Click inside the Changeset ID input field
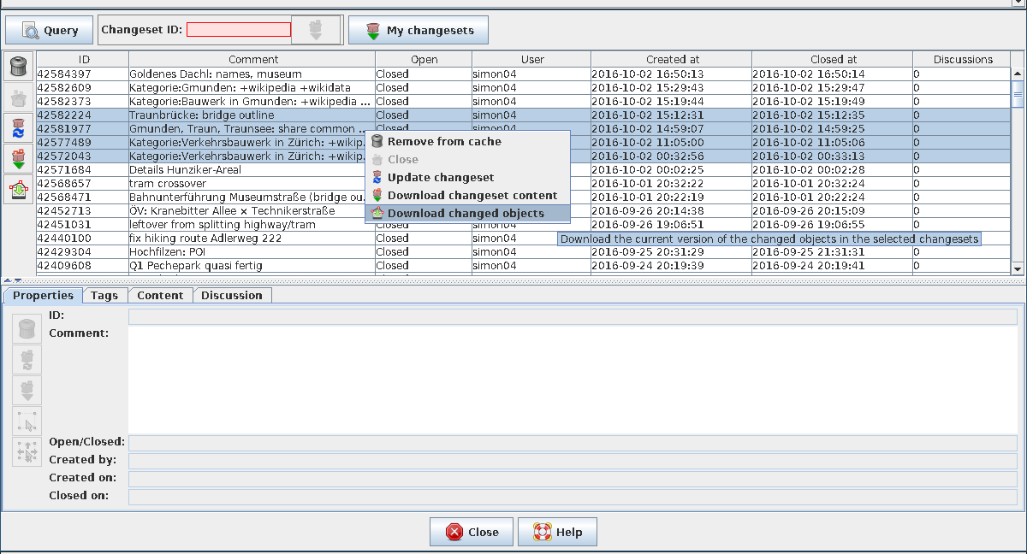The height and width of the screenshot is (554, 1027). point(238,29)
